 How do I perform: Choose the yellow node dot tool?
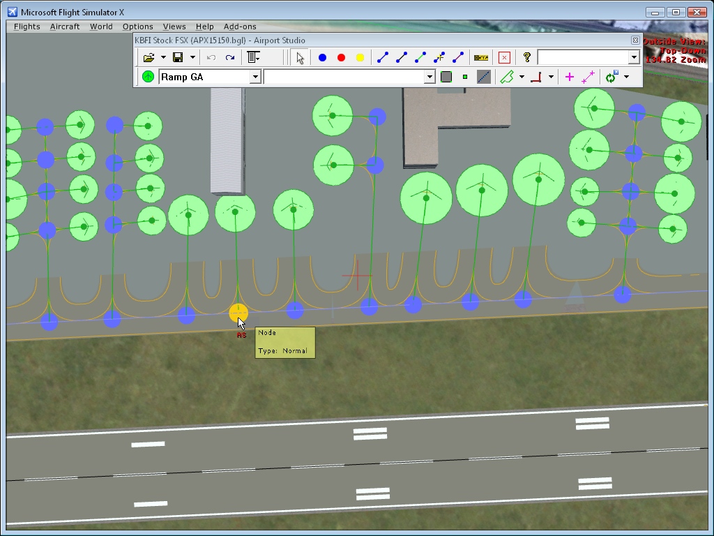point(360,58)
